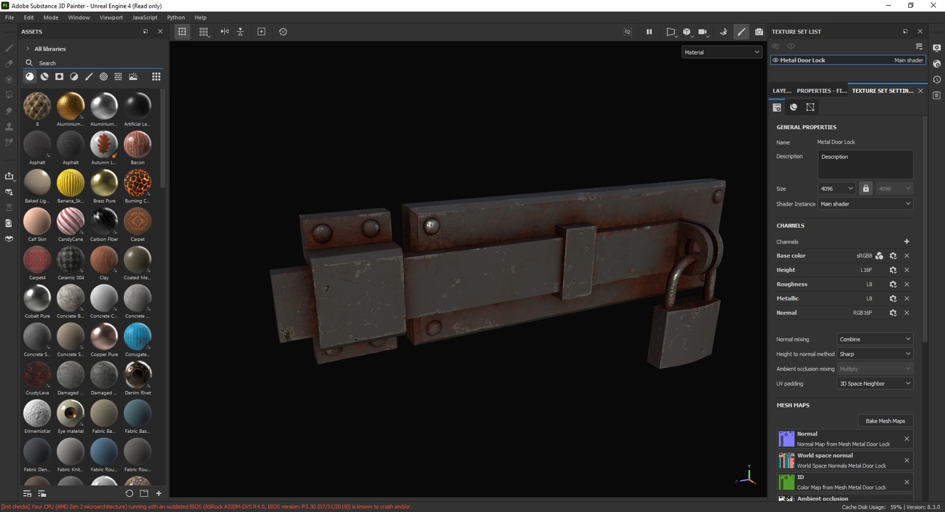Image resolution: width=945 pixels, height=512 pixels.
Task: Open the Python menu
Action: pyautogui.click(x=176, y=17)
